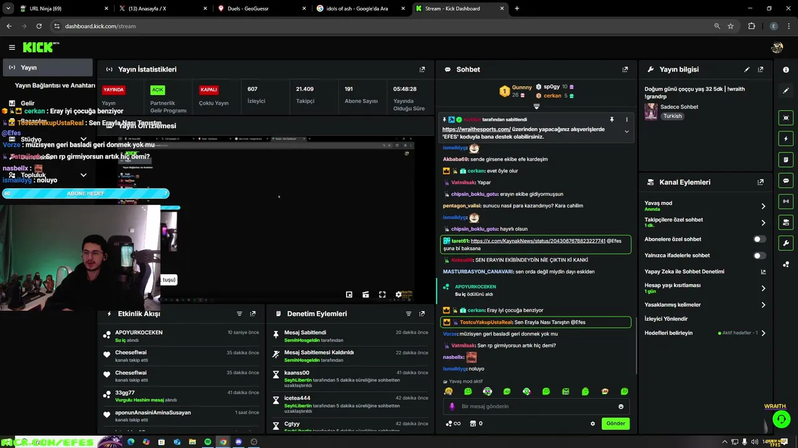Switch to Duels - GeoGuessr browser tab

(261, 9)
